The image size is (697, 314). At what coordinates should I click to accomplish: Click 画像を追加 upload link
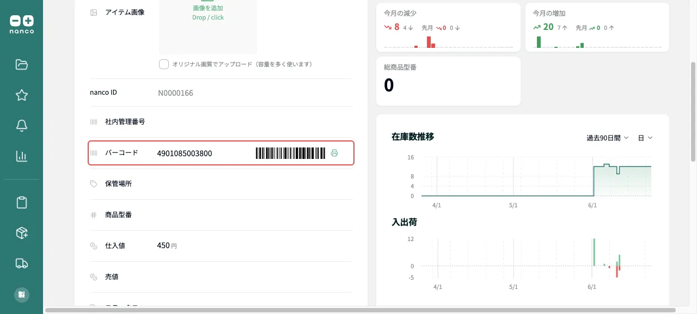point(208,8)
